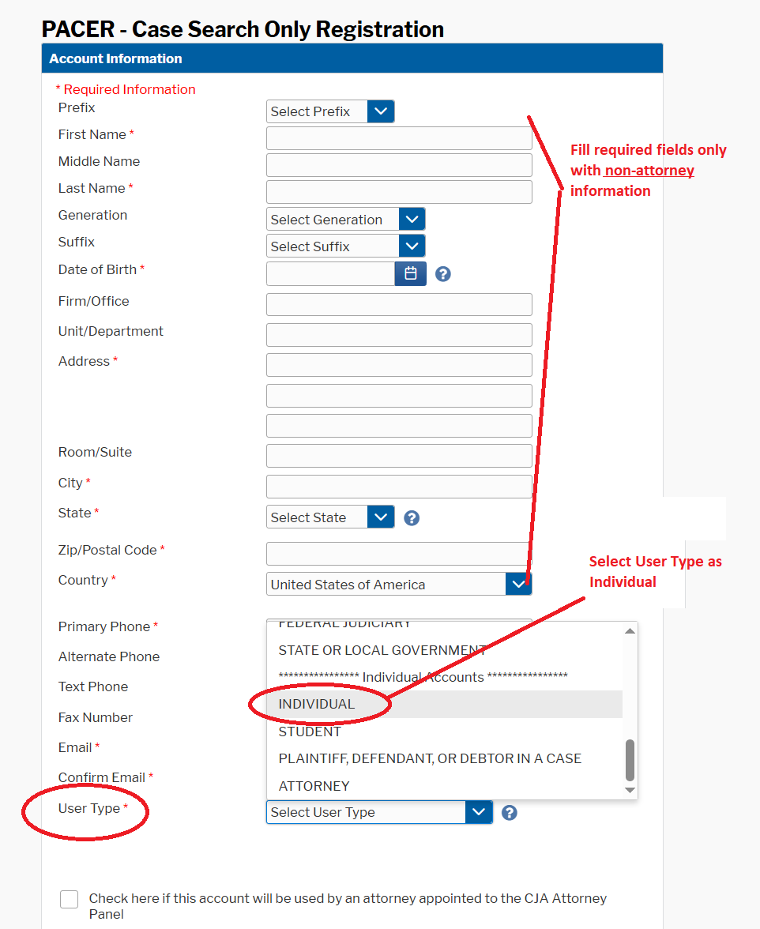
Task: Focus the Firm/Office input field
Action: pyautogui.click(x=399, y=305)
